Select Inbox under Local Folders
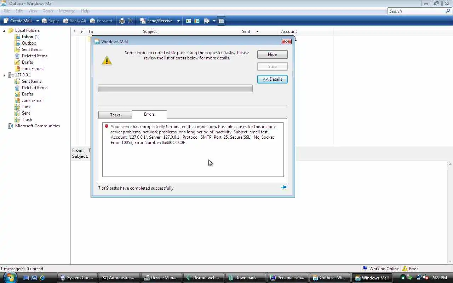 [27, 37]
